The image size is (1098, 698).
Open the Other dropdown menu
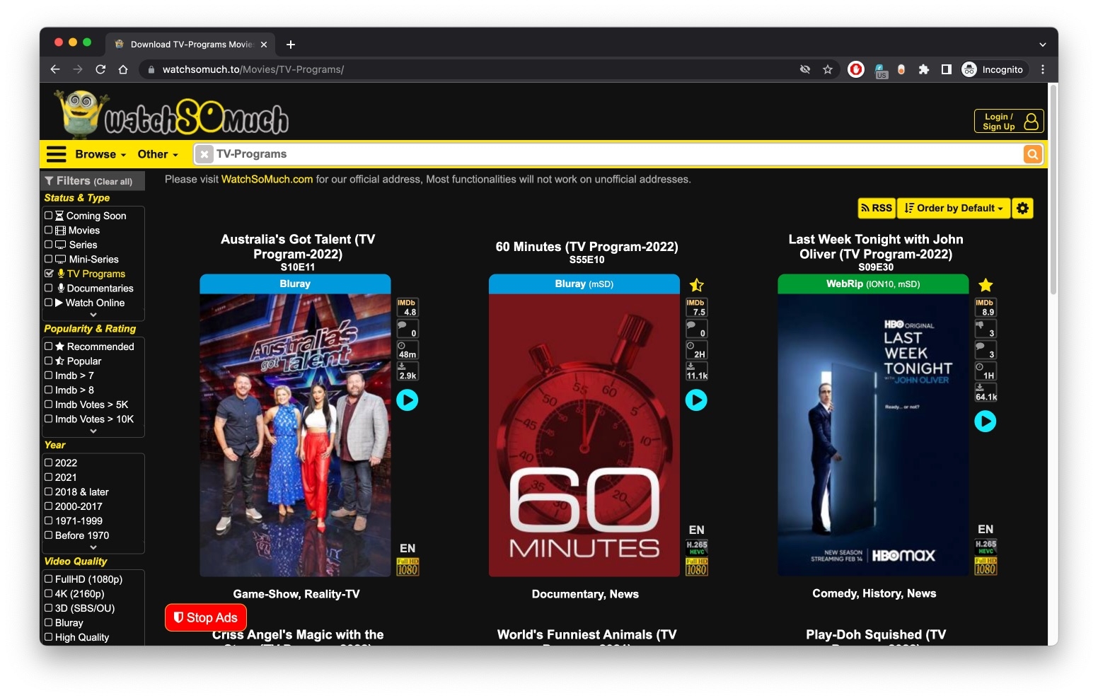(x=158, y=154)
